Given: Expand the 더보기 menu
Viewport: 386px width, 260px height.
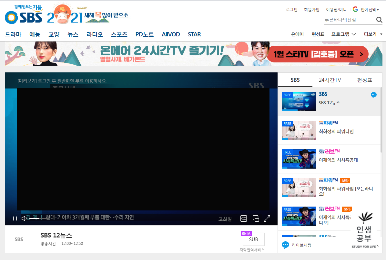Looking at the screenshot, I should pos(373,34).
